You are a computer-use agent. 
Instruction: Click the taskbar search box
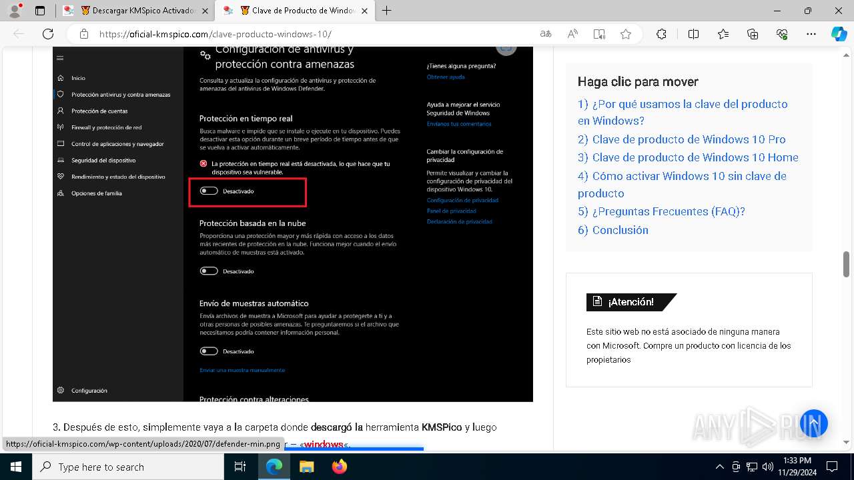[128, 467]
